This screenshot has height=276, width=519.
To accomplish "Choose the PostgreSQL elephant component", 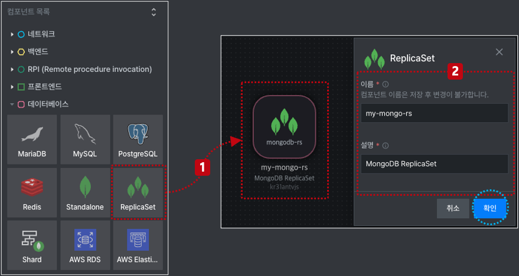I will (x=138, y=140).
